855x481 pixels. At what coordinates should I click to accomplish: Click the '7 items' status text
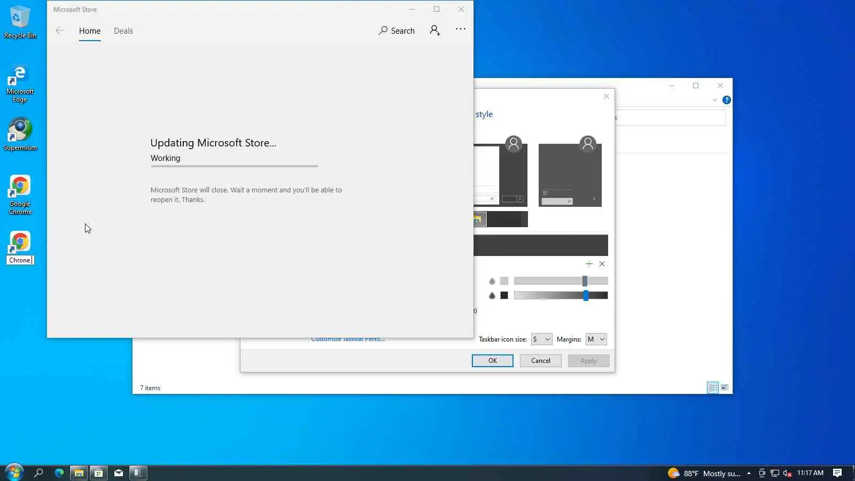point(150,388)
